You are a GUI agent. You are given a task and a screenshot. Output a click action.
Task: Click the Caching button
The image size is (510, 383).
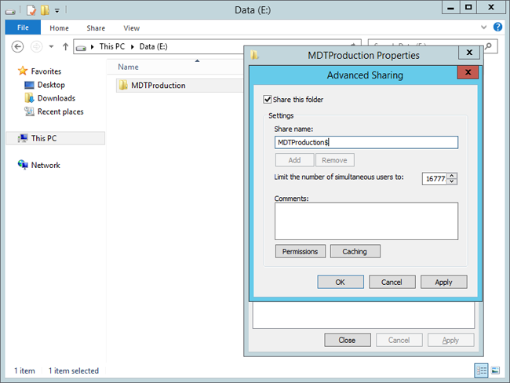coord(355,251)
